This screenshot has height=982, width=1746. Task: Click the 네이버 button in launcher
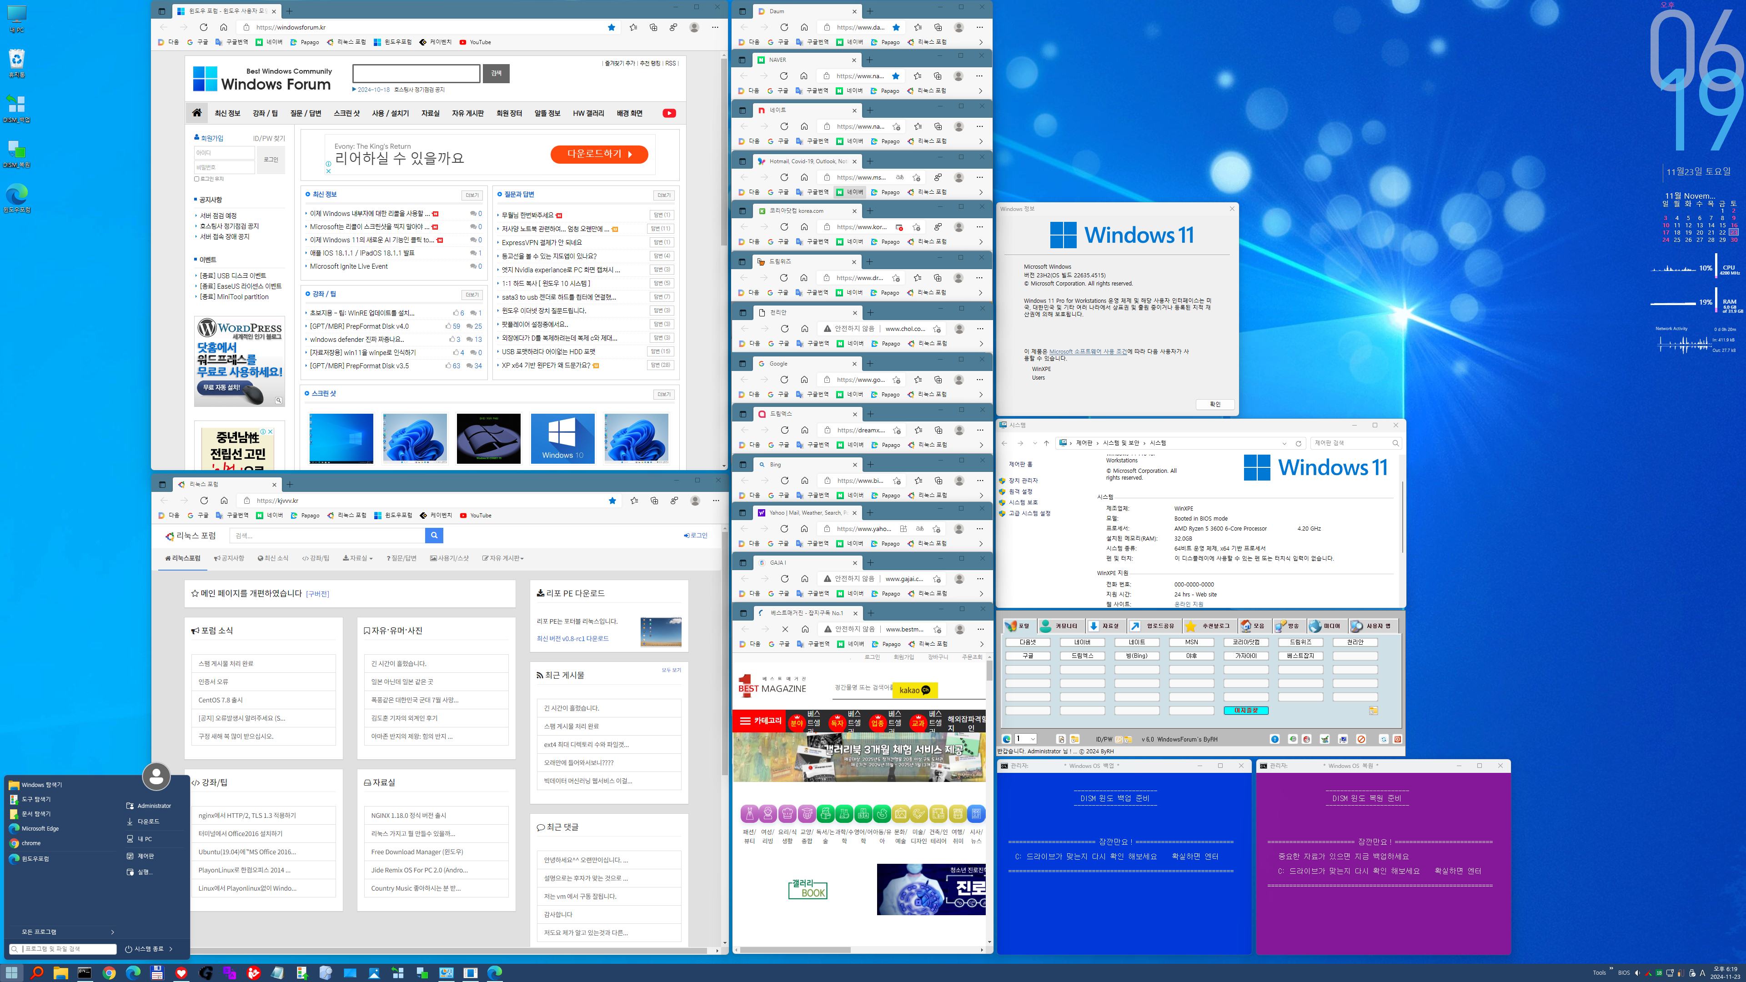pos(1083,642)
